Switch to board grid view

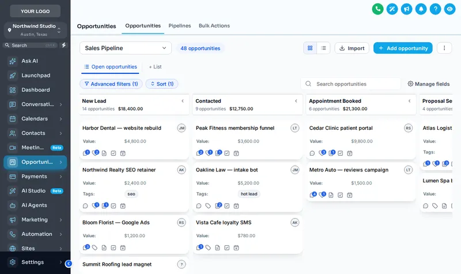click(x=310, y=48)
